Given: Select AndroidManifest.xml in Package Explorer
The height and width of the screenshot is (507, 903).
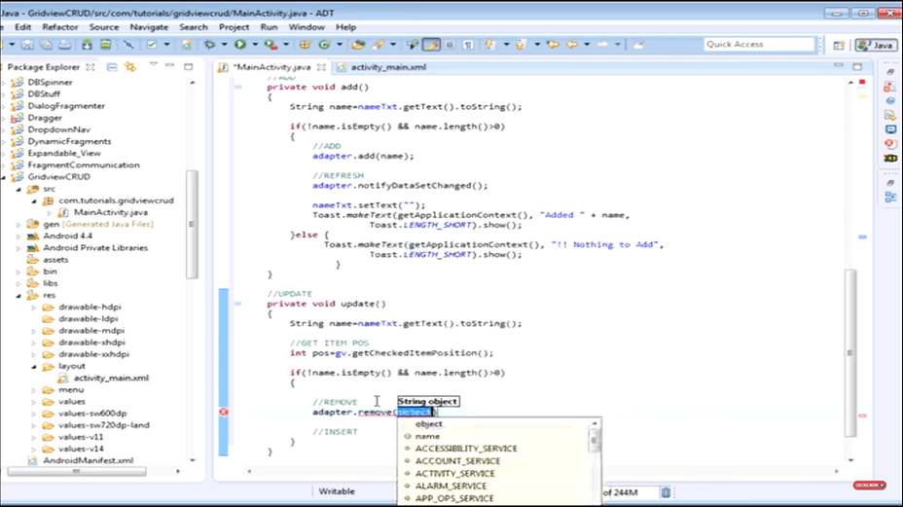Looking at the screenshot, I should (89, 460).
